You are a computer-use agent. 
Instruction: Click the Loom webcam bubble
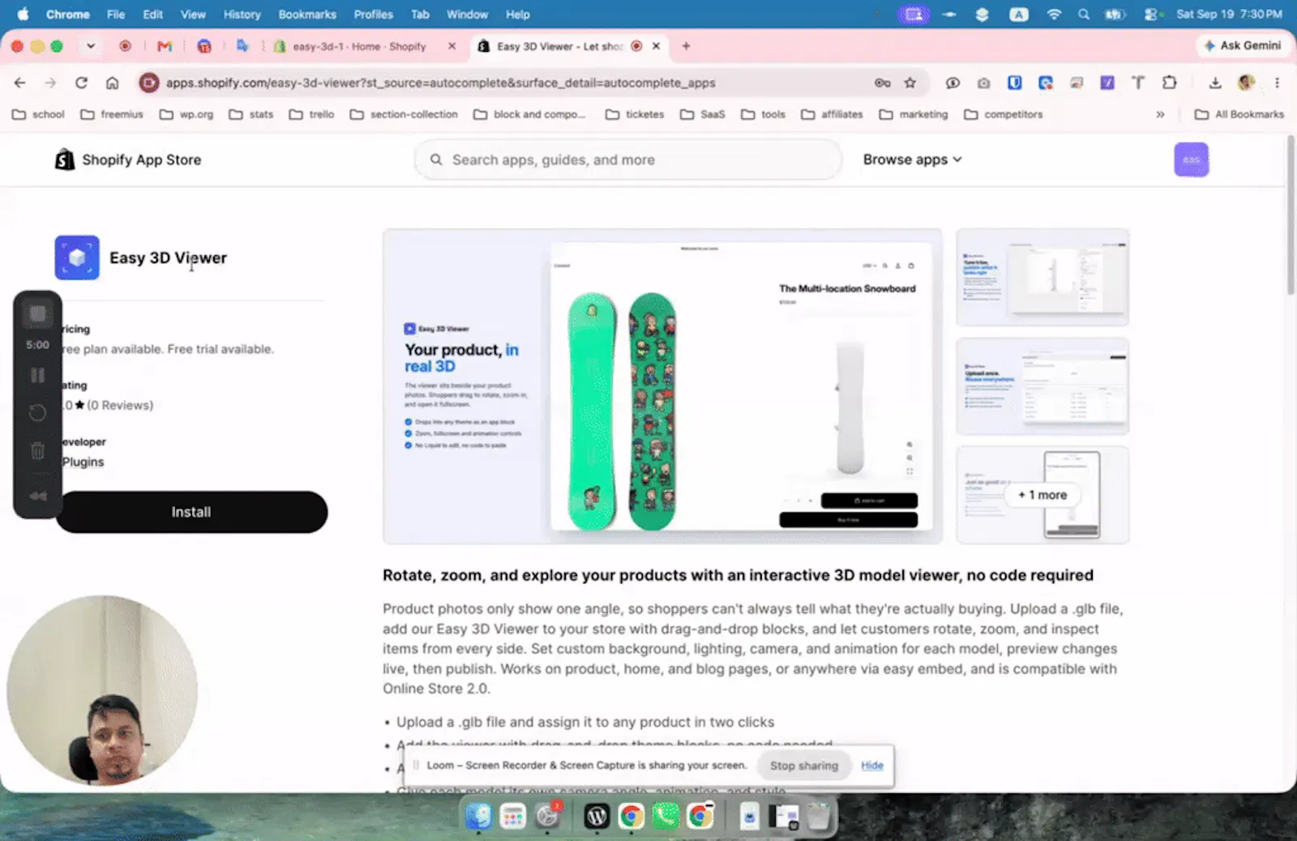tap(102, 690)
